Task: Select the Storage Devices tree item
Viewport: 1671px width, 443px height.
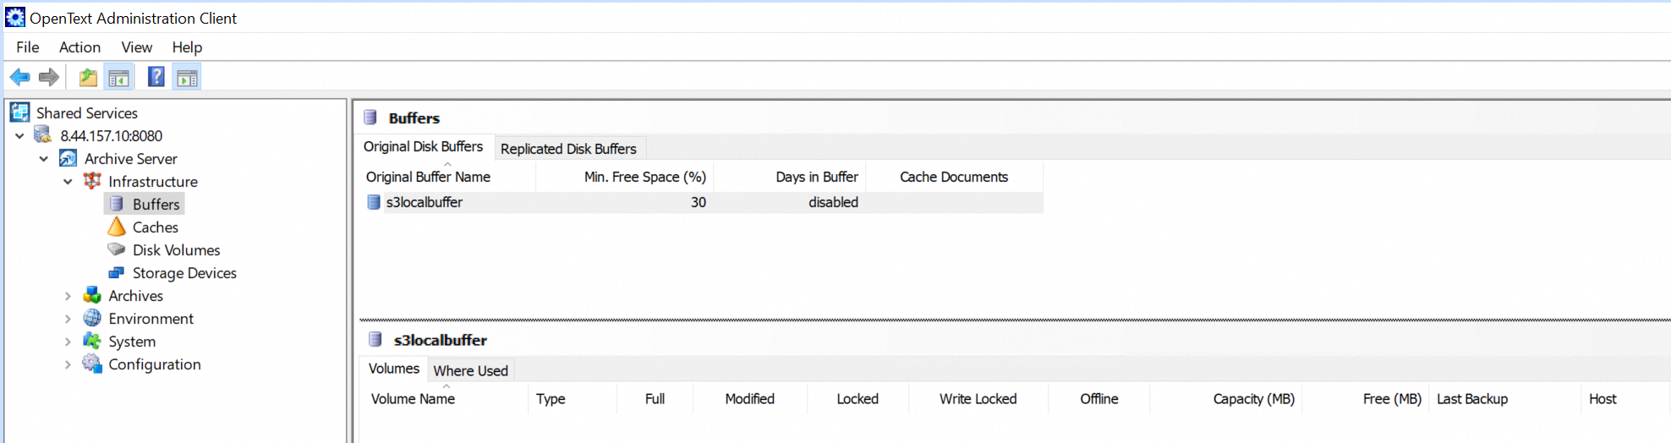Action: 184,273
